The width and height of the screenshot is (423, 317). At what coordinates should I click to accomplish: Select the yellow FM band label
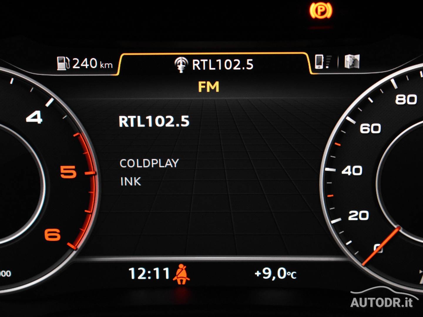[209, 87]
